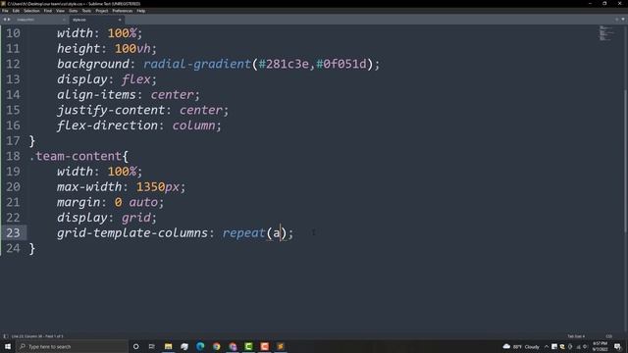Click the .team-content selector text
Image resolution: width=628 pixels, height=353 pixels.
pos(76,156)
